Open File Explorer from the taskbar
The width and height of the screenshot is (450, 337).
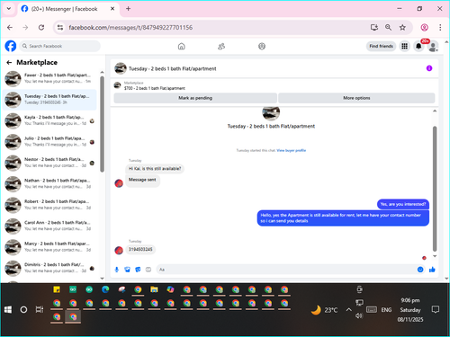point(154,289)
